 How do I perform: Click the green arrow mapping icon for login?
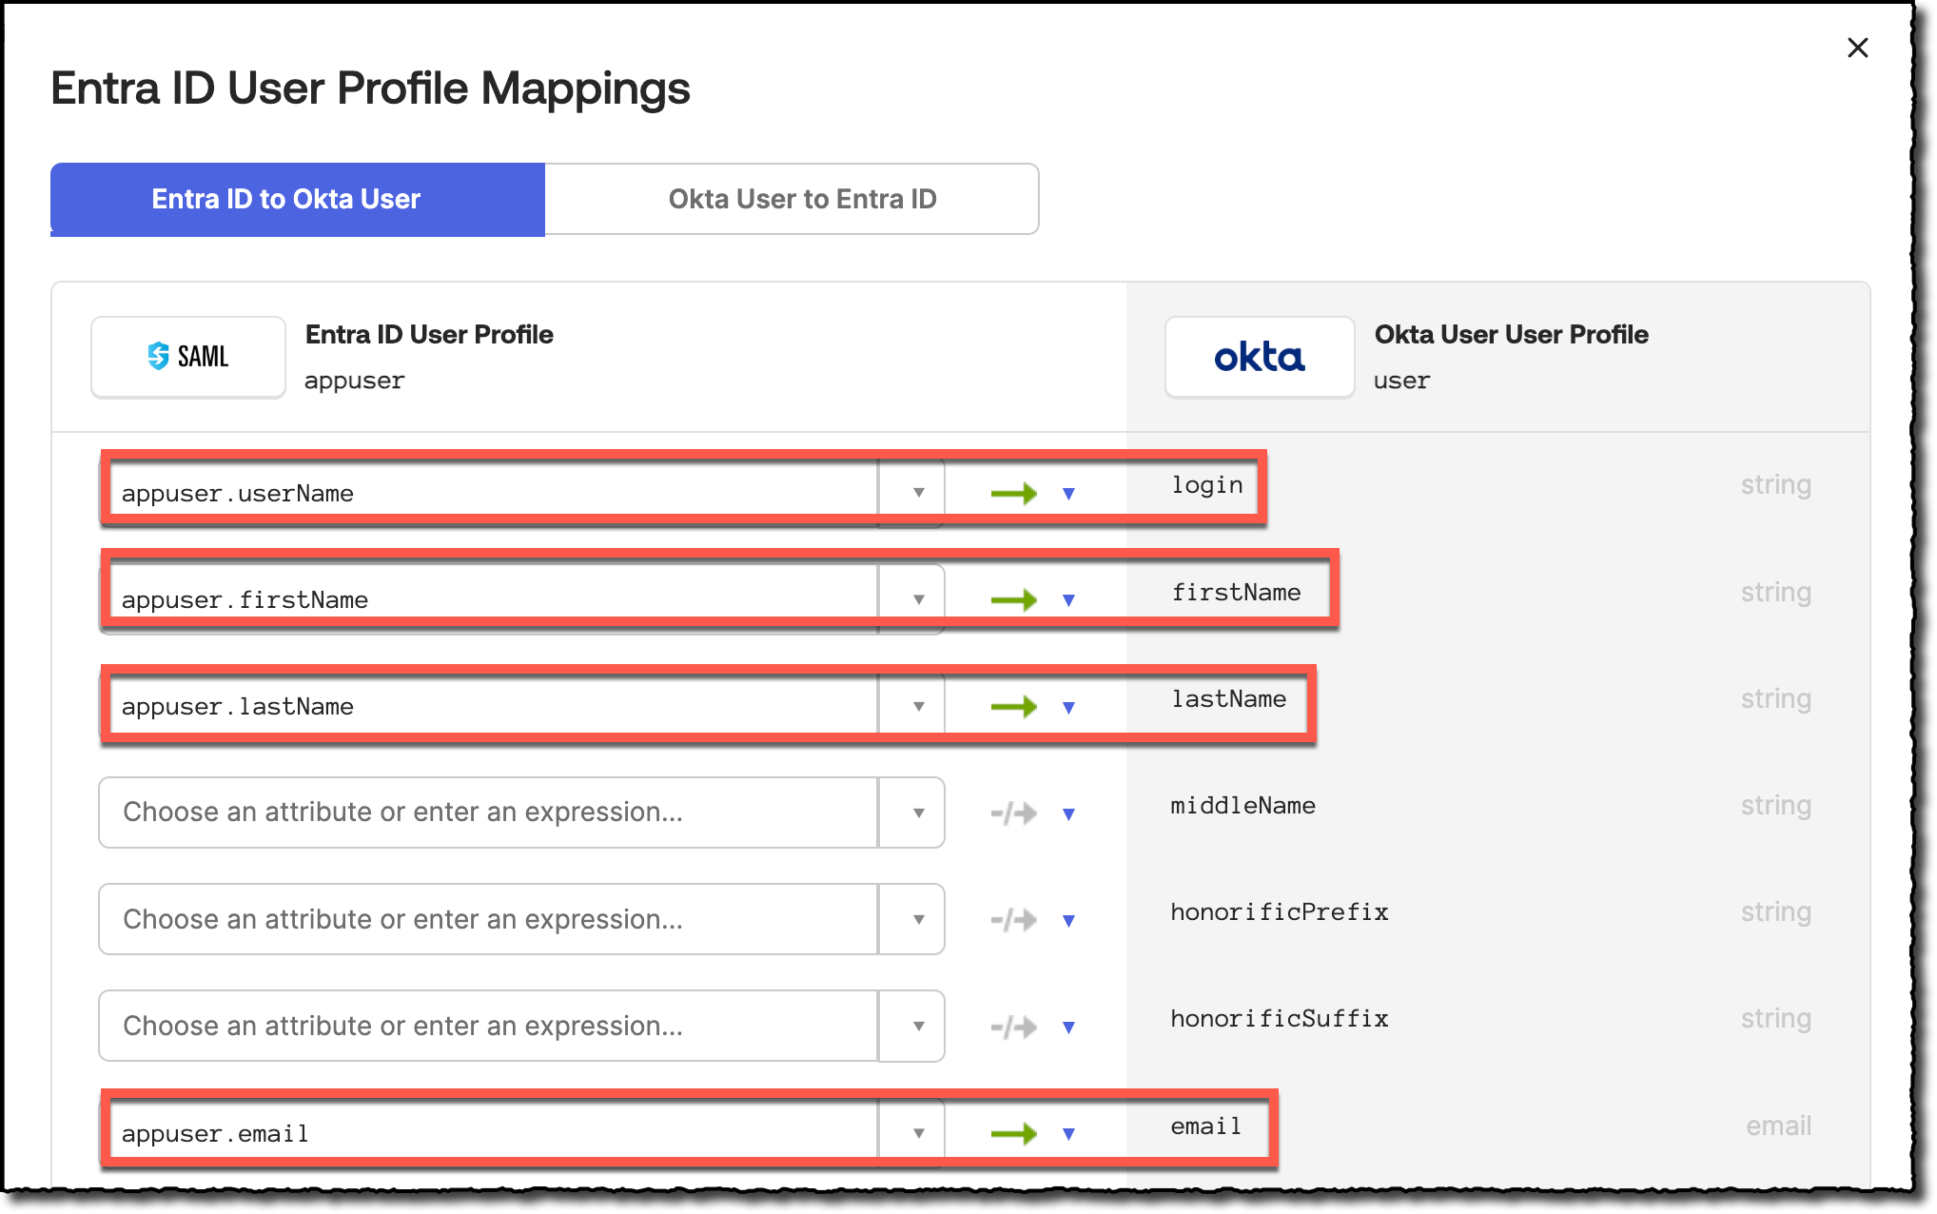1013,493
